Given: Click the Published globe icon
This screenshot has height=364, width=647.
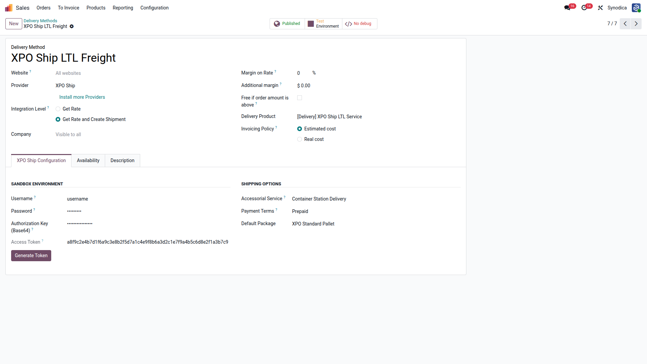Looking at the screenshot, I should pos(277,24).
